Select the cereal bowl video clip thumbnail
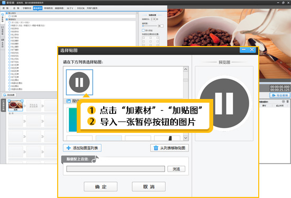Screen dimensions: 291x198 point(15,105)
